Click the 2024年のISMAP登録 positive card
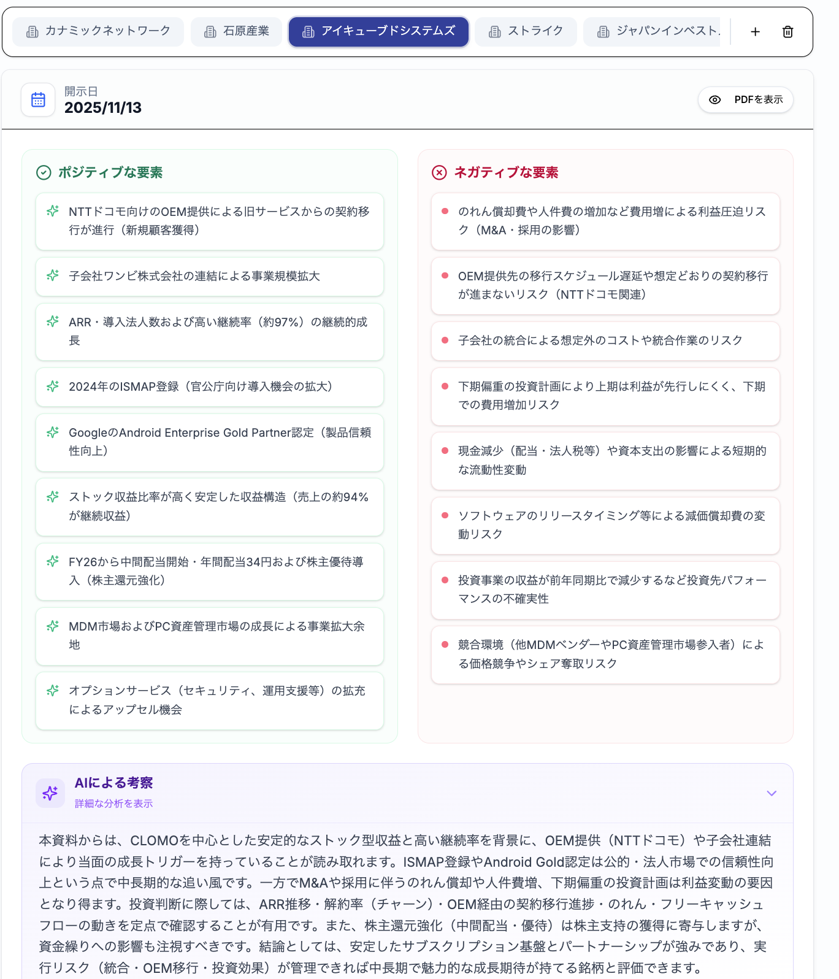The width and height of the screenshot is (839, 979). [x=210, y=386]
